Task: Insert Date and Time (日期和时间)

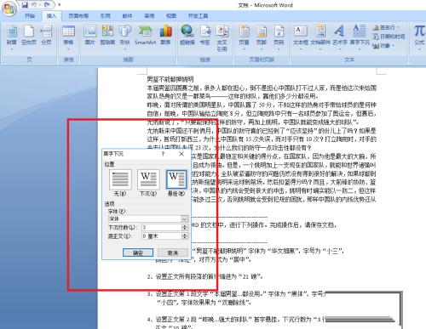Action: pos(389,37)
